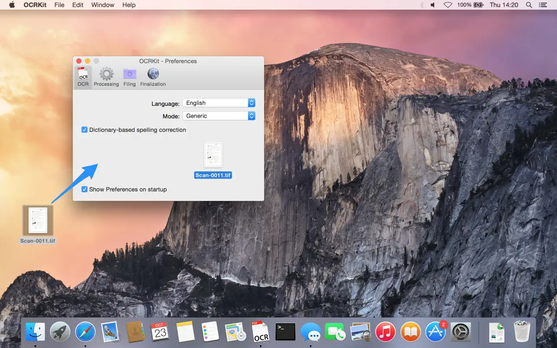The image size is (557, 348).
Task: Toggle Dictionary-based spelling correction checkbox
Action: pos(84,130)
